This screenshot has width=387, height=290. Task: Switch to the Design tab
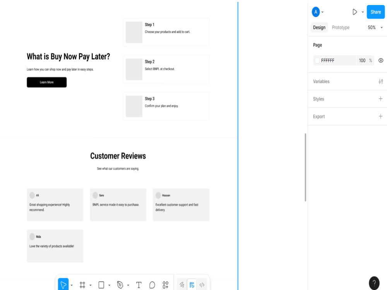(x=319, y=27)
